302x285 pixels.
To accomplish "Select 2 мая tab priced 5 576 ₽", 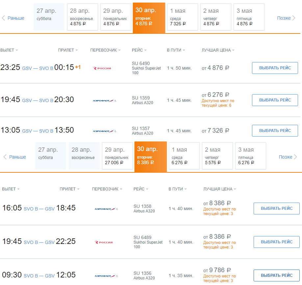I will click(x=217, y=156).
